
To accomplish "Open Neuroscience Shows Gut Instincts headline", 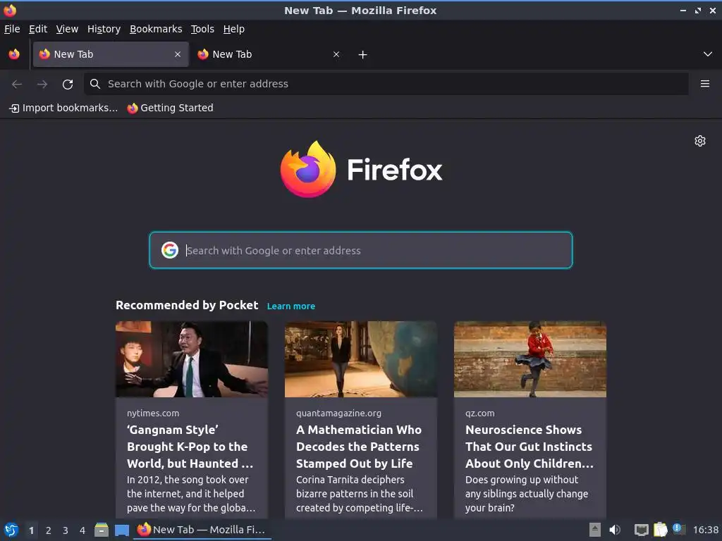I will [x=530, y=447].
